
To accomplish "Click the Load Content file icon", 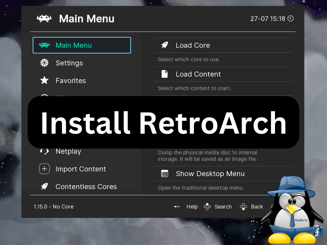I will pyautogui.click(x=164, y=74).
